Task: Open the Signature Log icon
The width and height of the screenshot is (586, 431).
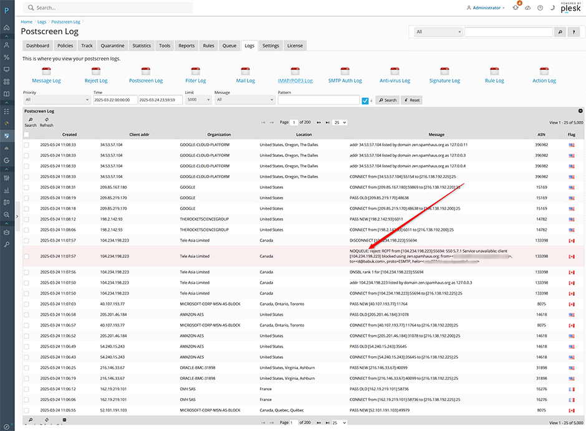Action: (444, 70)
